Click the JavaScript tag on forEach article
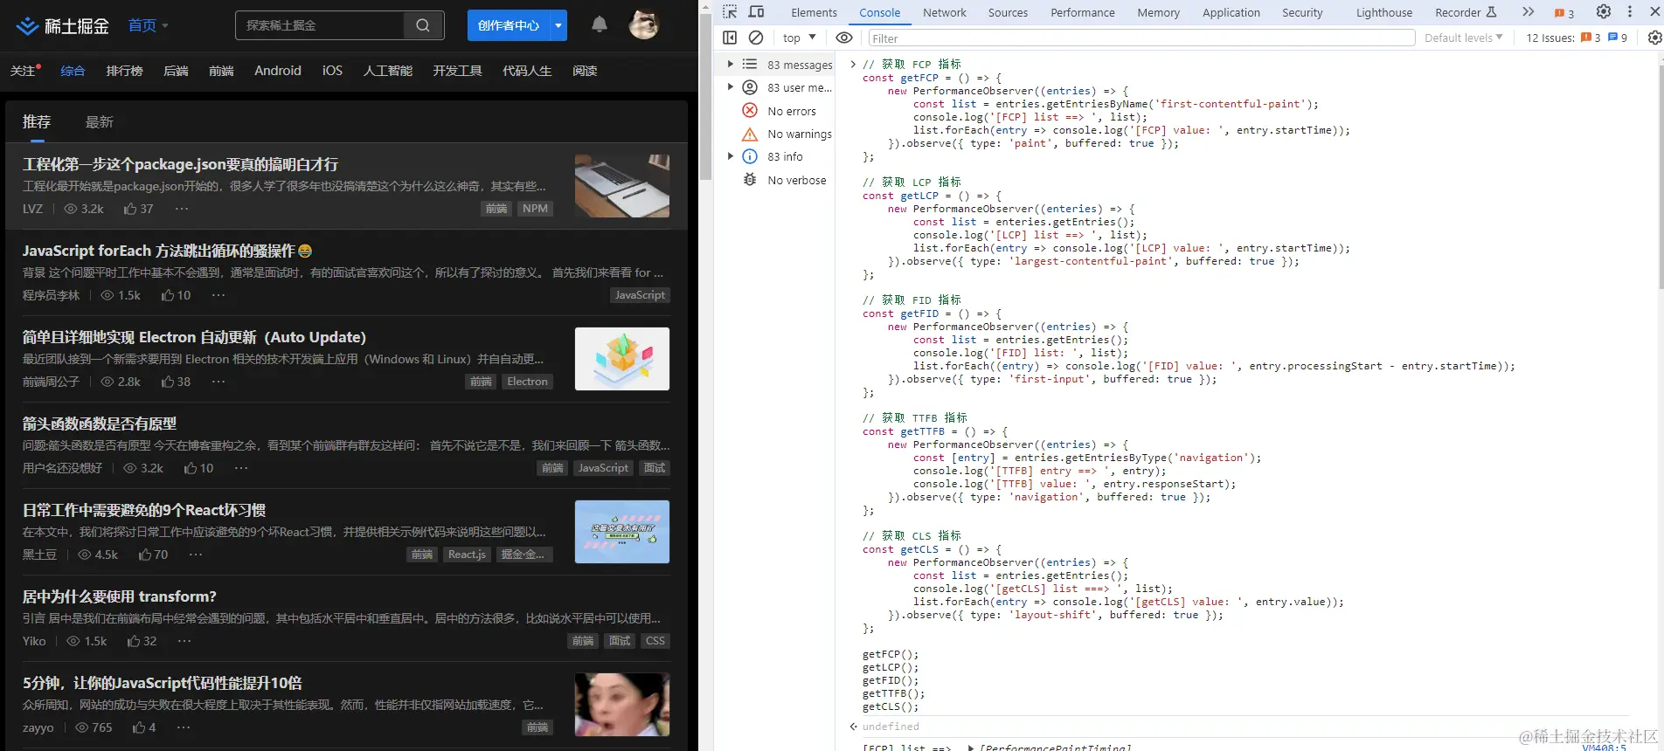Image resolution: width=1664 pixels, height=751 pixels. pyautogui.click(x=640, y=295)
